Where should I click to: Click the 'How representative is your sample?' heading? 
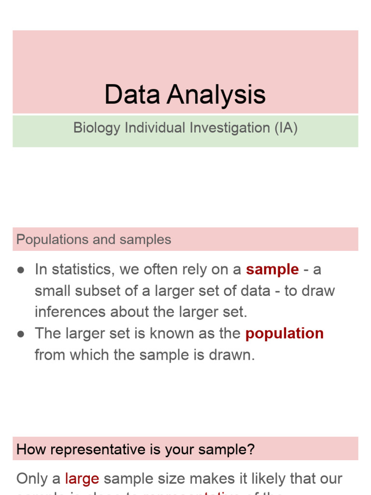[x=135, y=450]
